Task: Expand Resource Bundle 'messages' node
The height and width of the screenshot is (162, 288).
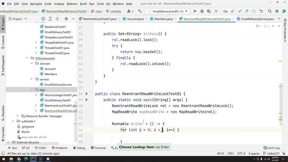Action: pyautogui.click(x=18, y=116)
